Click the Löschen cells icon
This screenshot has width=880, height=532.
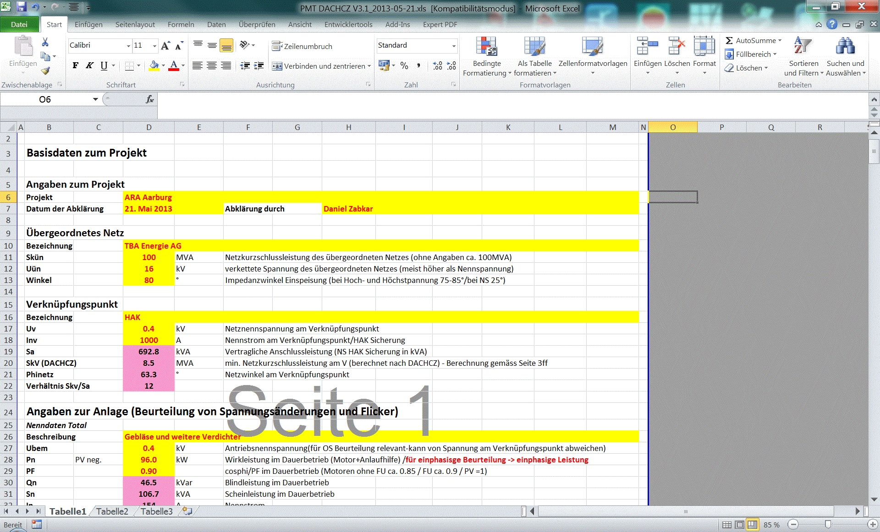pyautogui.click(x=677, y=46)
